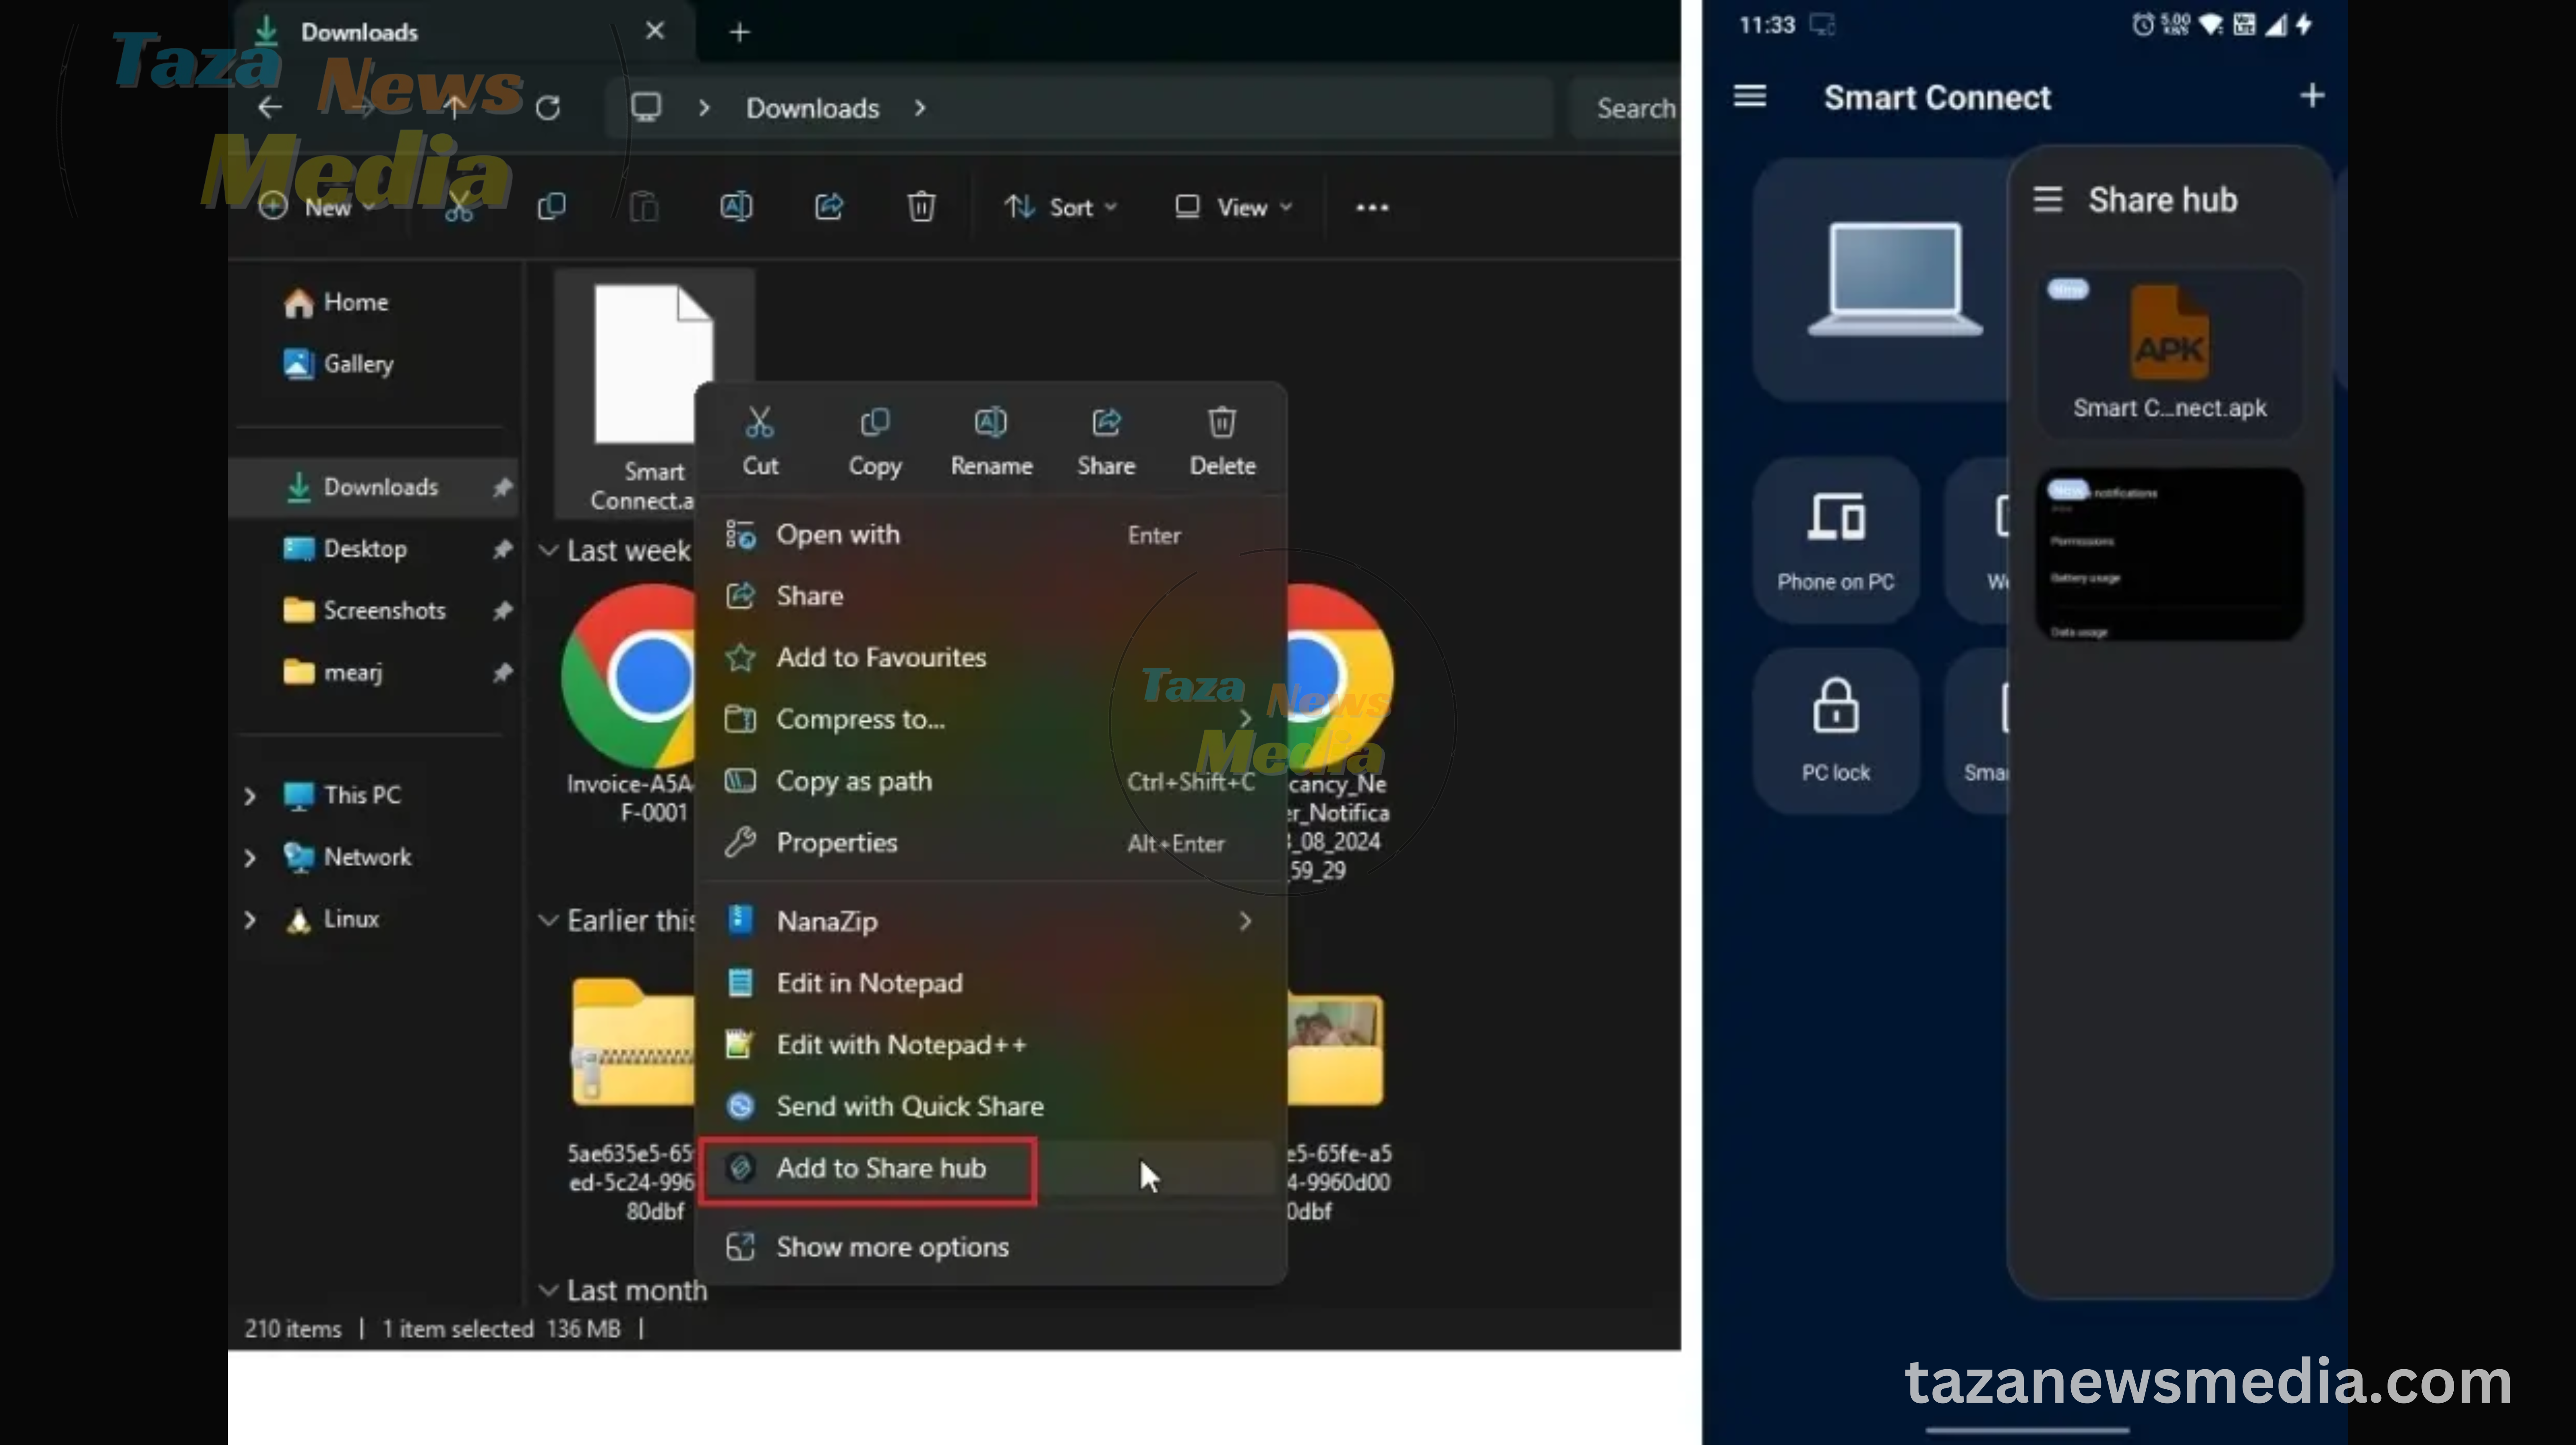This screenshot has height=1445, width=2576.
Task: Select Show more options
Action: (990, 1247)
